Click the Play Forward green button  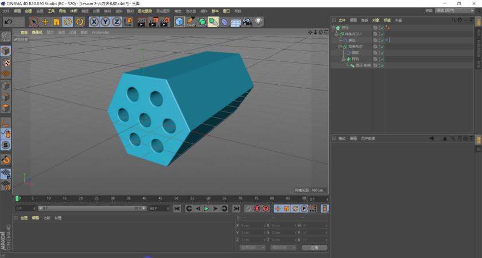click(207, 209)
